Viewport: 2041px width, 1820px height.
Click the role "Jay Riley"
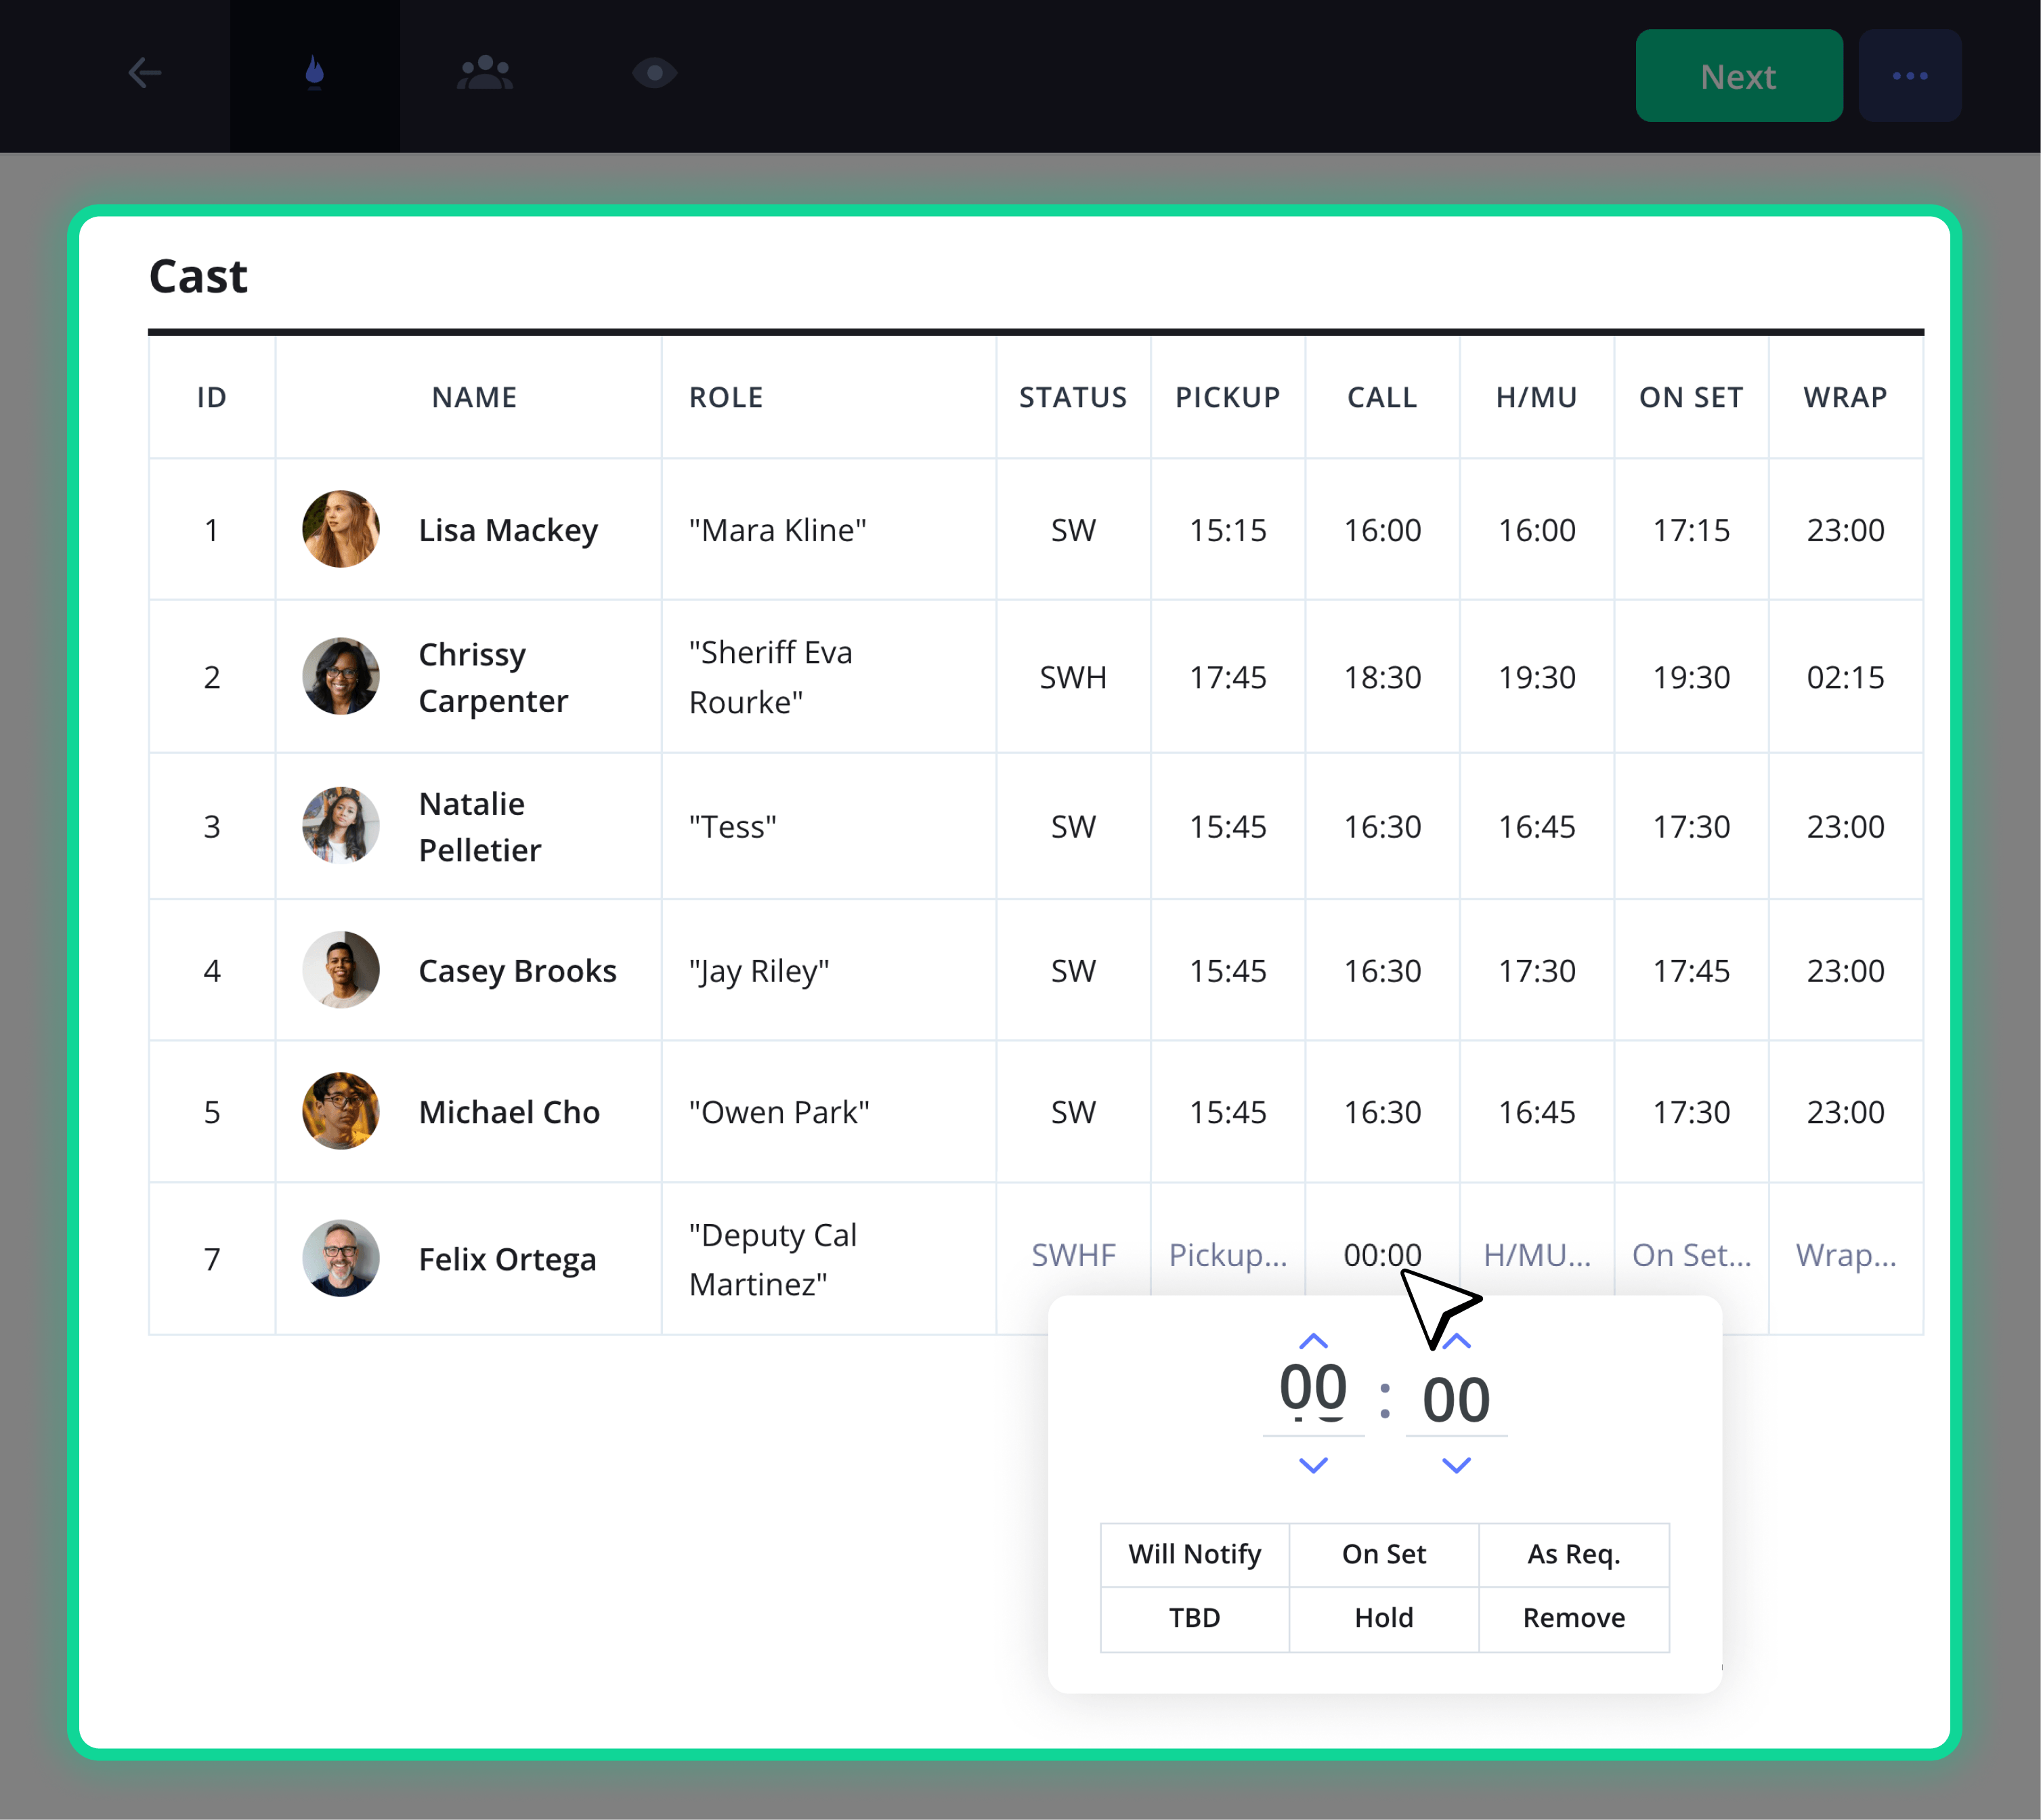click(x=758, y=971)
